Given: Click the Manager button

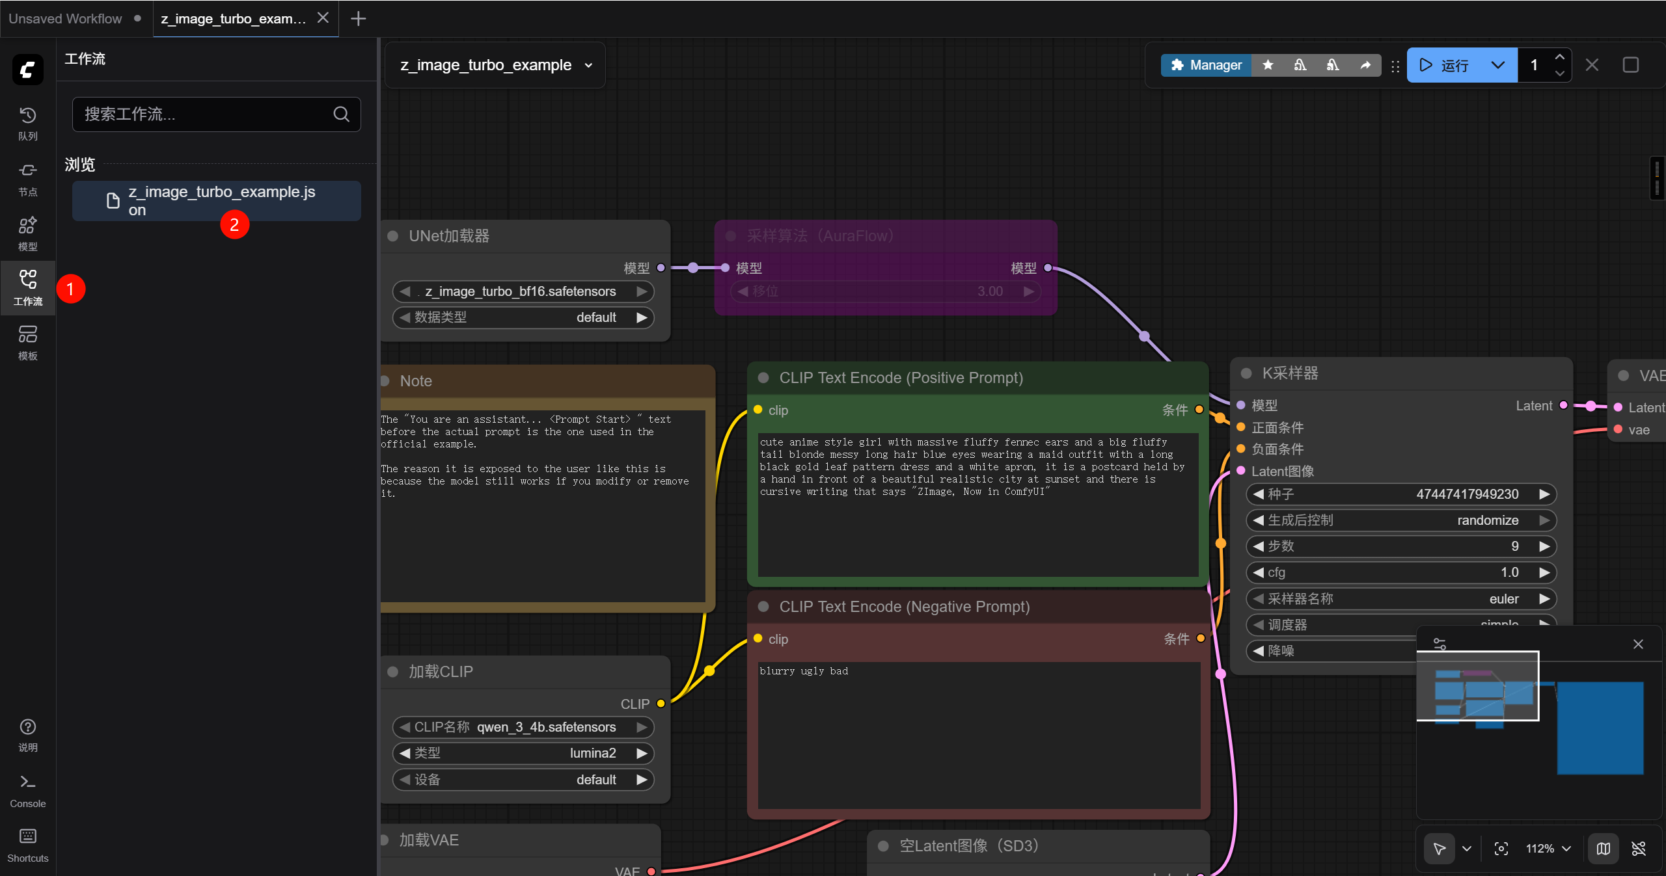Looking at the screenshot, I should pos(1206,65).
